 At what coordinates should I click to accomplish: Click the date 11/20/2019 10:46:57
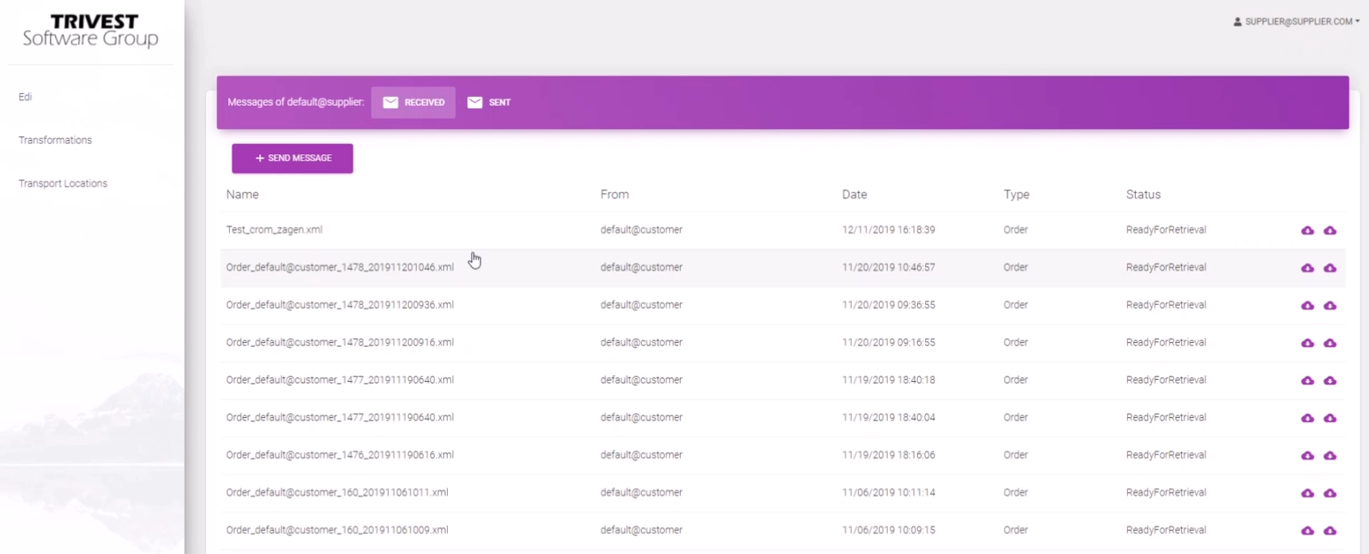pos(889,267)
